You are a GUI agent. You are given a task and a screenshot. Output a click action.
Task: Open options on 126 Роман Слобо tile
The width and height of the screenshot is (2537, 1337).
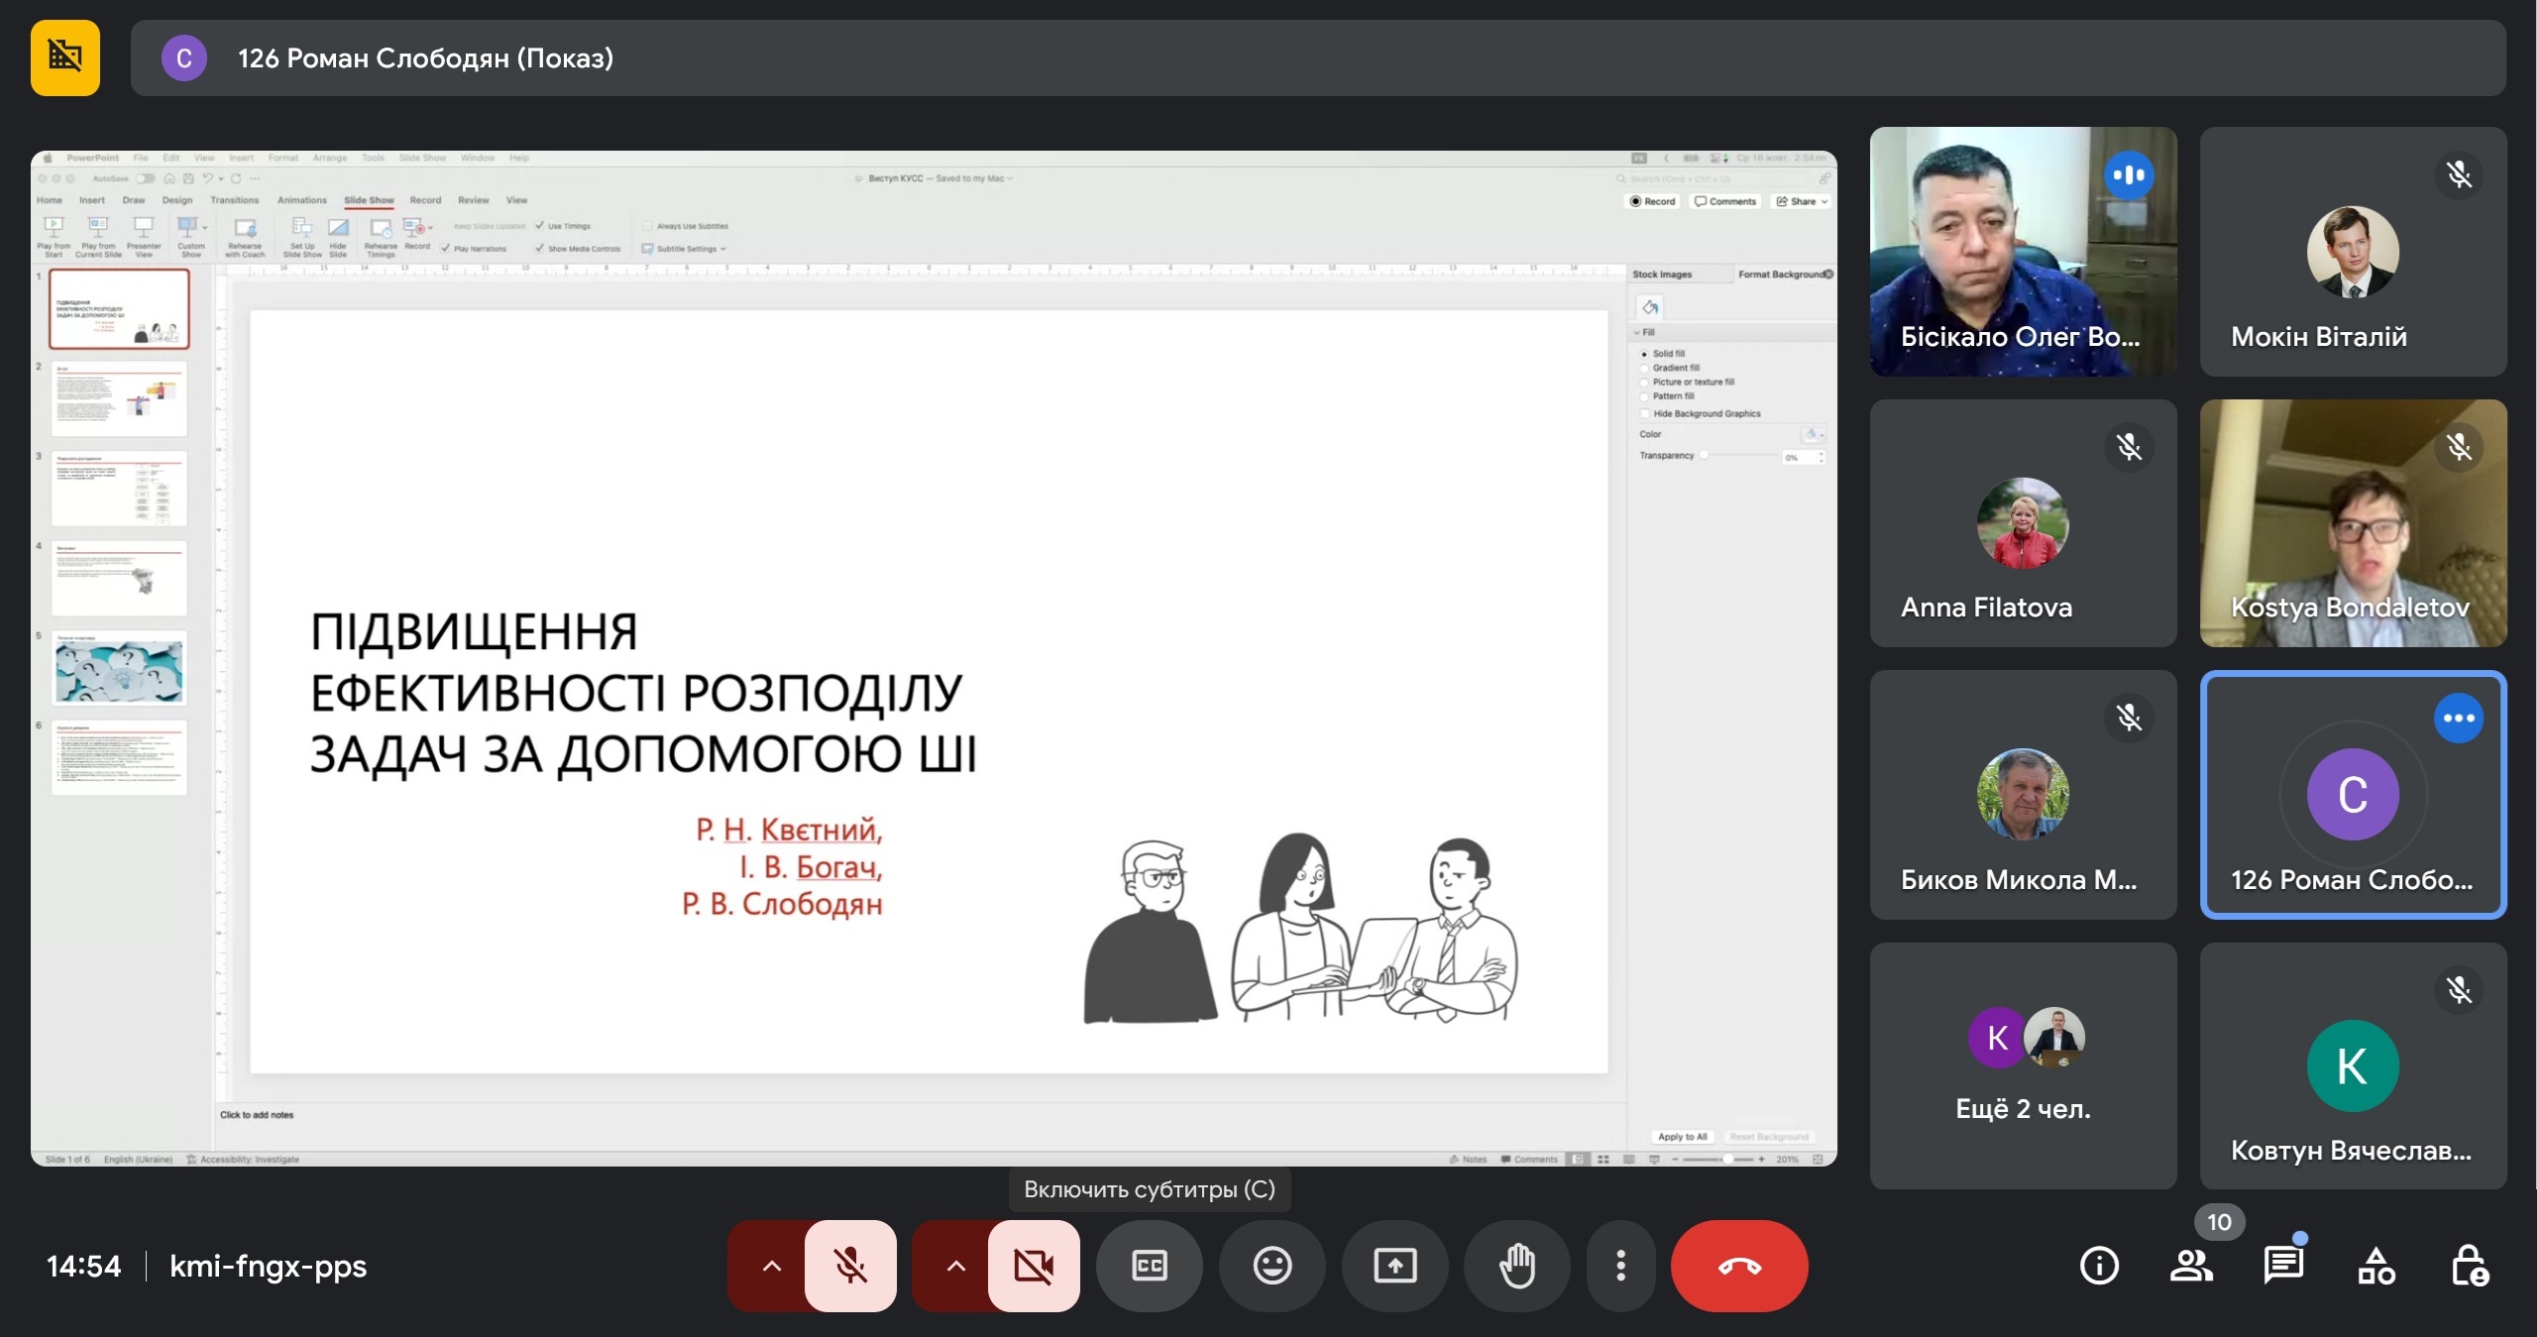coord(2459,719)
